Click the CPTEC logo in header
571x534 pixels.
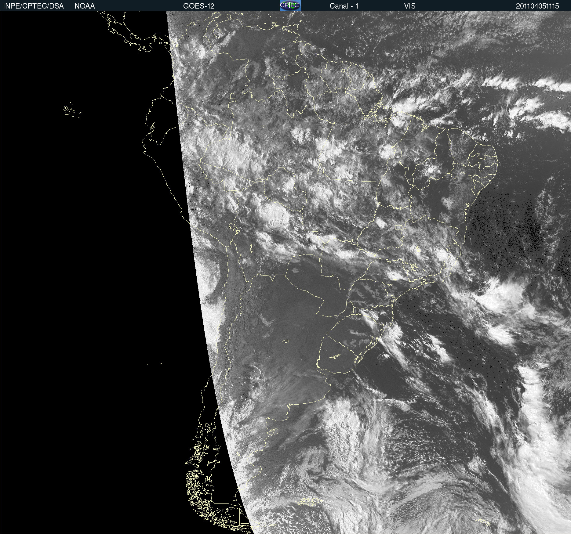point(290,5)
